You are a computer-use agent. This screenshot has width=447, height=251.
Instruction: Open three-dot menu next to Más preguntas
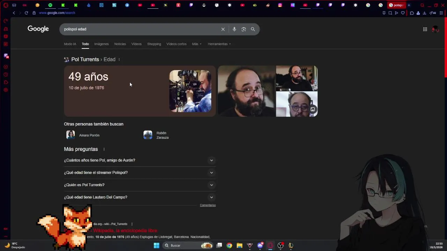pos(104,149)
